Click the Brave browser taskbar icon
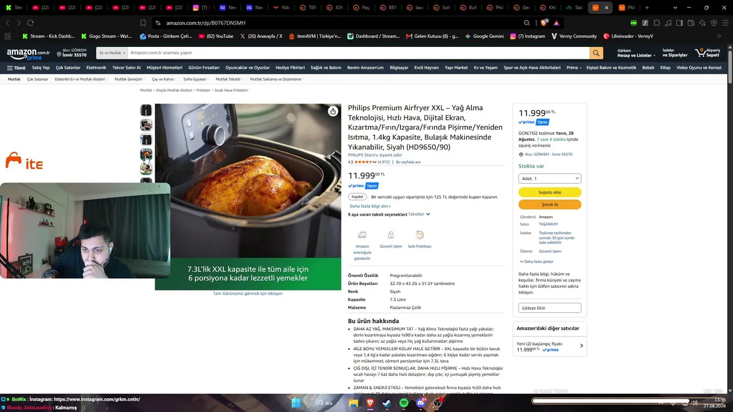The width and height of the screenshot is (733, 412). coord(370,403)
